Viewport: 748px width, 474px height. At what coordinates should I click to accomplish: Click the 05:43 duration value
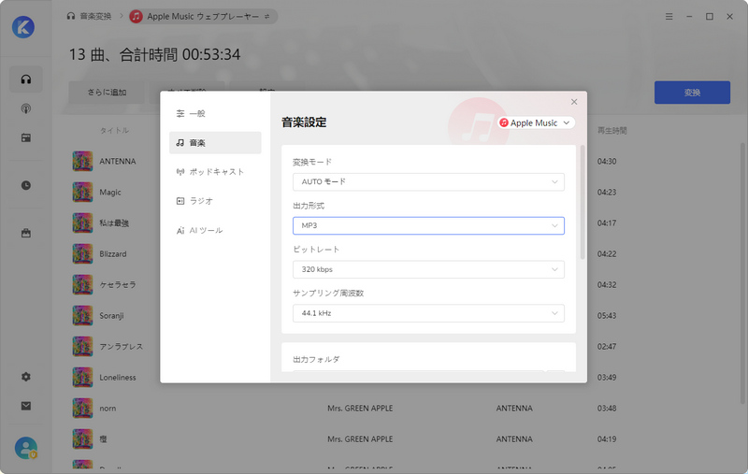pyautogui.click(x=607, y=316)
